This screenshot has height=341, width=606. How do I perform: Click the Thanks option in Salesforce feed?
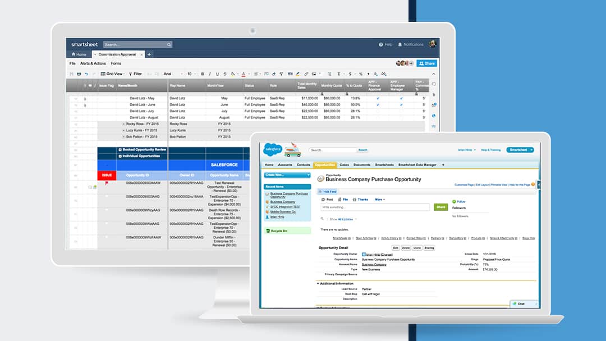click(360, 200)
